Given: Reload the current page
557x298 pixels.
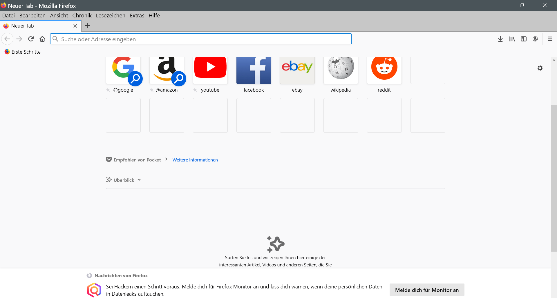Looking at the screenshot, I should (x=31, y=39).
